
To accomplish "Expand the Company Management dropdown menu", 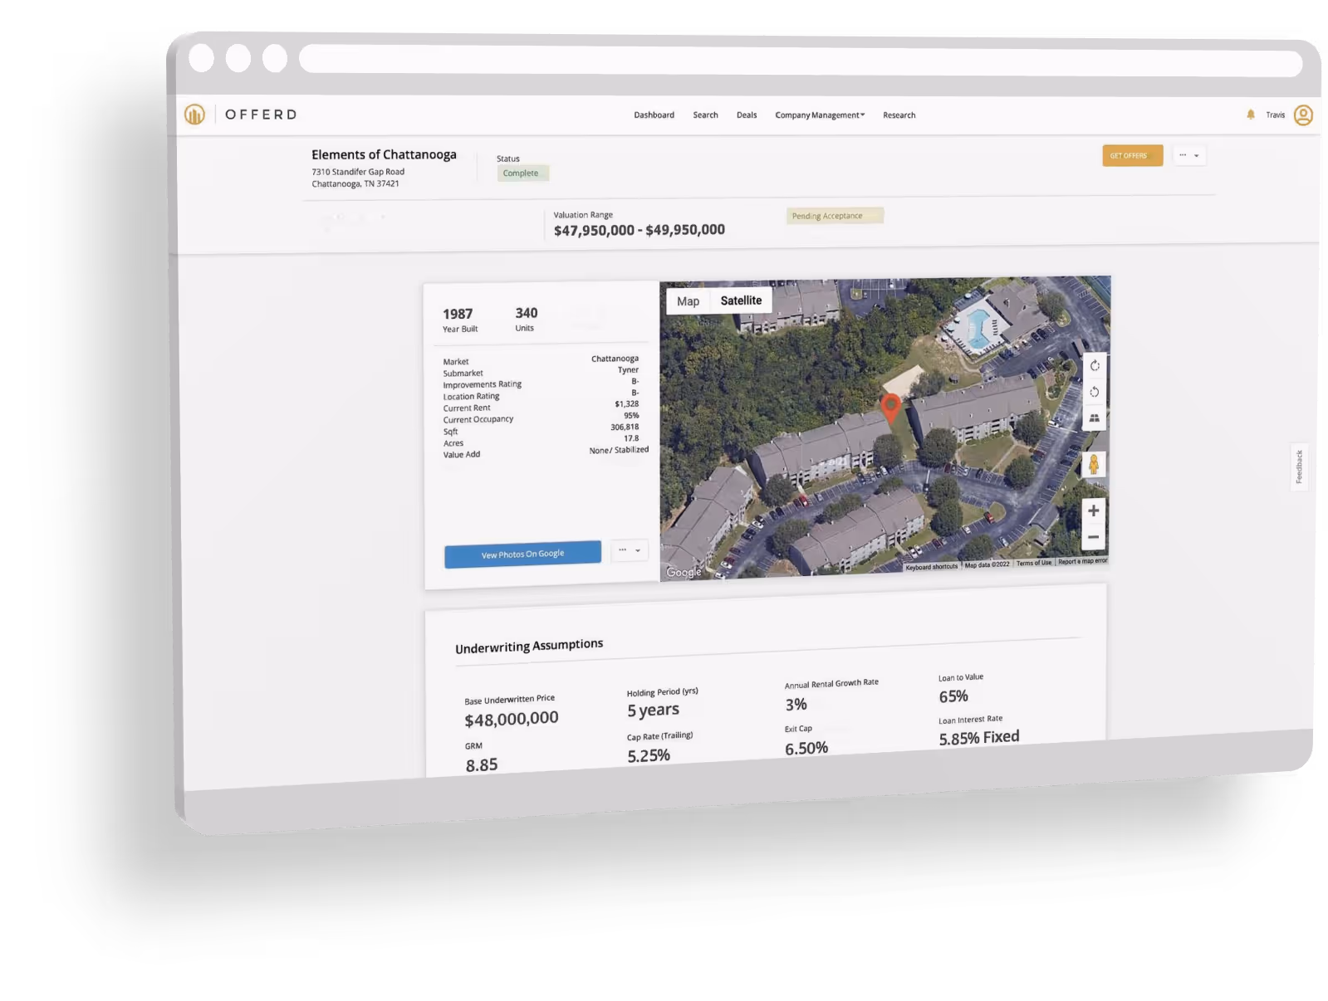I will pos(820,115).
